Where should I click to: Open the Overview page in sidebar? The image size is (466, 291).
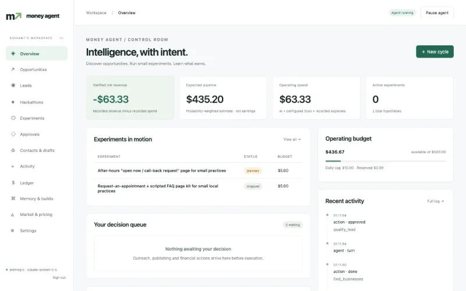click(x=37, y=54)
